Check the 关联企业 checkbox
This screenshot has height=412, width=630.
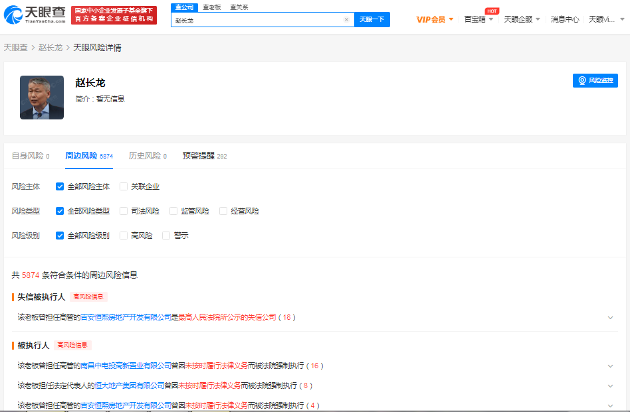[124, 186]
